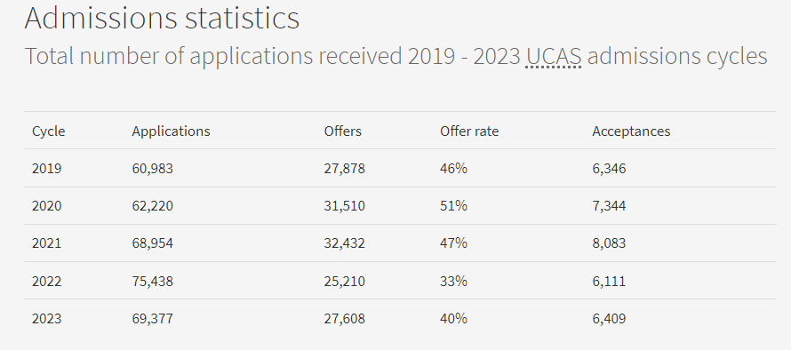Select the Applications column header
Image resolution: width=791 pixels, height=350 pixels.
pyautogui.click(x=171, y=131)
